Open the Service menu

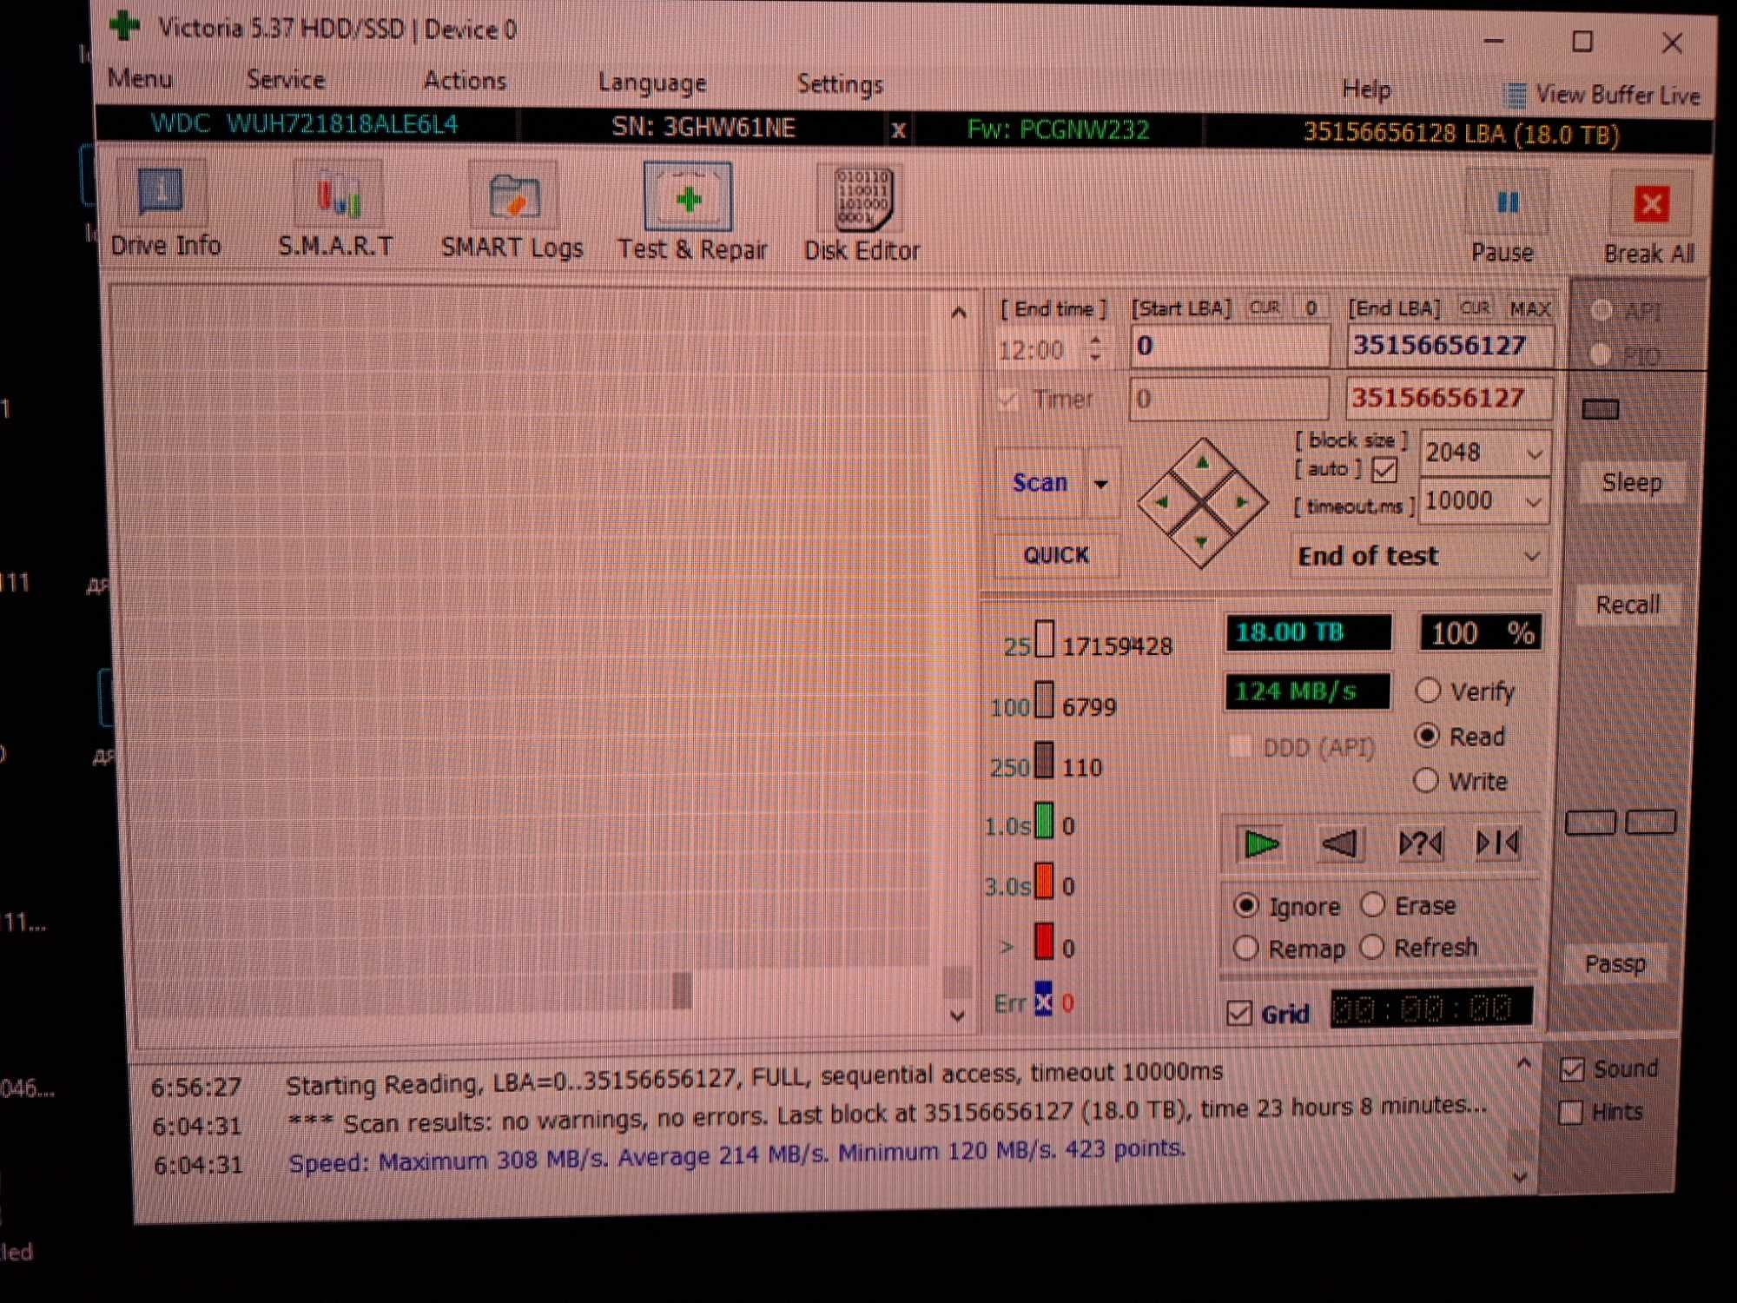(x=286, y=79)
